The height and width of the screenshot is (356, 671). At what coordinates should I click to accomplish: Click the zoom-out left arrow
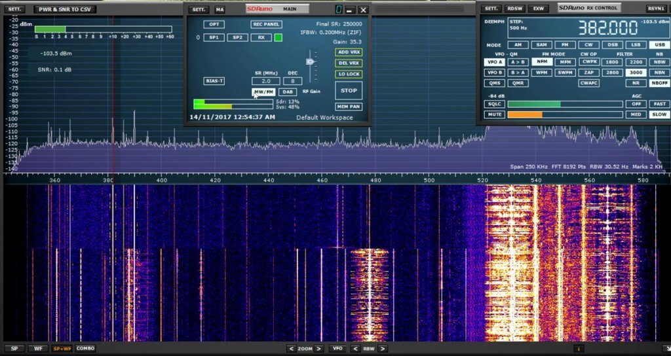coord(292,349)
